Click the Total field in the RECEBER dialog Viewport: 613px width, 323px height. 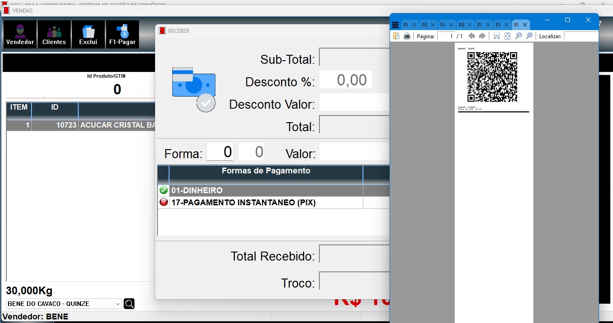(354, 124)
